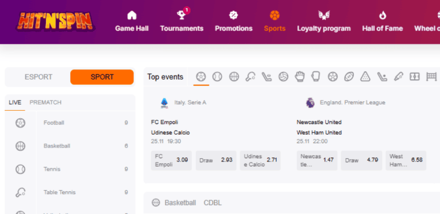
Task: Click the Hit'N'Spin logo
Action: [x=55, y=21]
